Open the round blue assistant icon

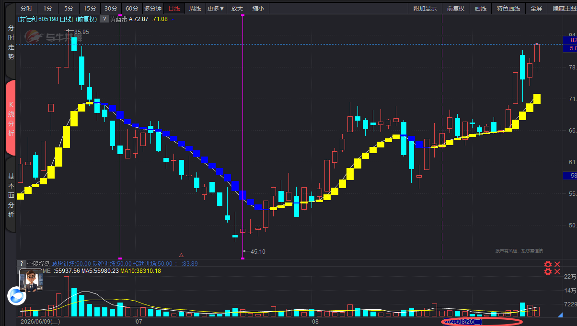click(x=17, y=295)
